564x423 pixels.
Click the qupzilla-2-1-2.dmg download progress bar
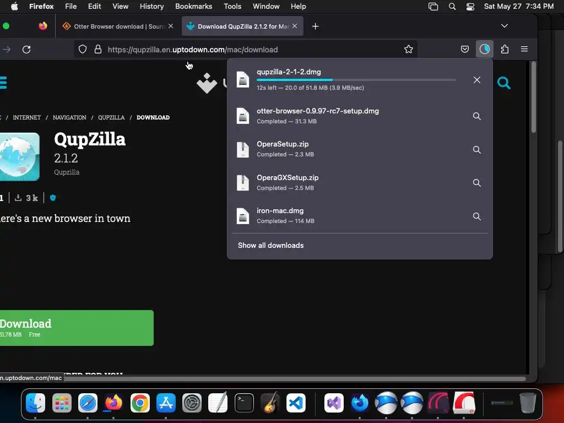356,80
